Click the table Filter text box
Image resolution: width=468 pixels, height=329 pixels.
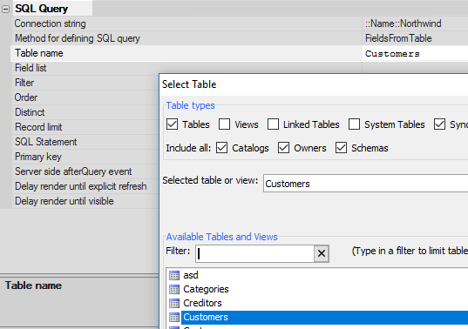tap(254, 253)
